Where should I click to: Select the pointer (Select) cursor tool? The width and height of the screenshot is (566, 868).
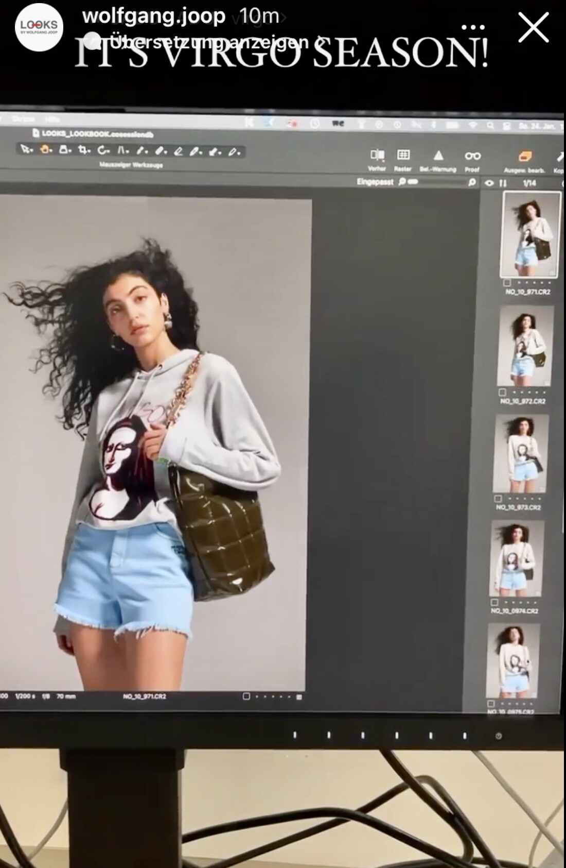coord(26,150)
